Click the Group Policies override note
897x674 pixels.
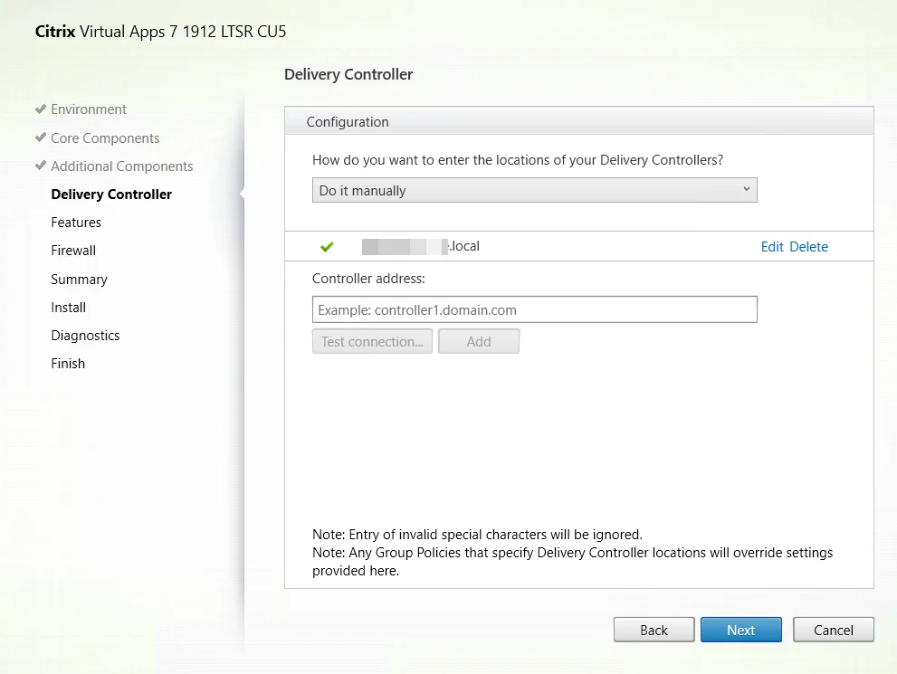click(572, 562)
